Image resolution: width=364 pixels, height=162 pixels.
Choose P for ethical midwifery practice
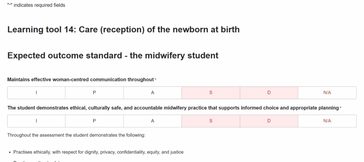(x=94, y=121)
